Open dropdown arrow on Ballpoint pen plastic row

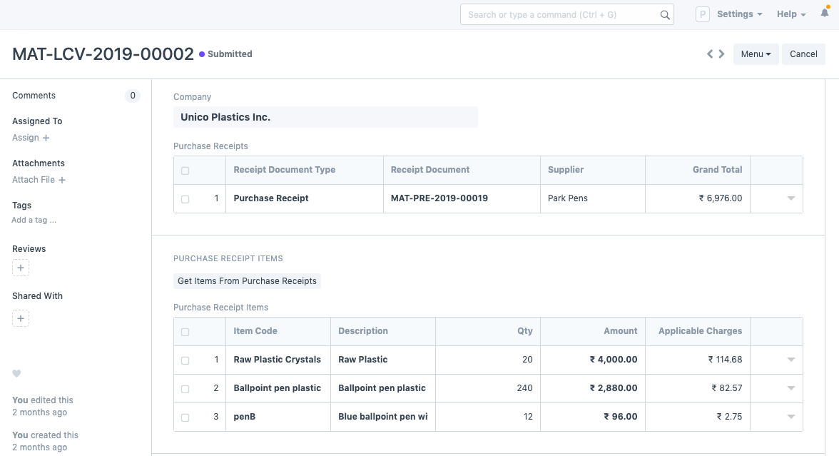(x=790, y=388)
